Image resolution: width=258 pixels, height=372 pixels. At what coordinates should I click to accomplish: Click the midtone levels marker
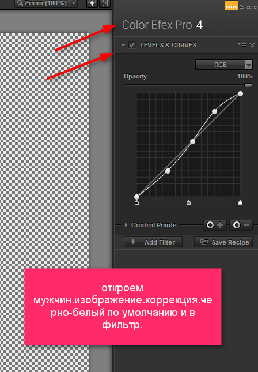tap(188, 202)
